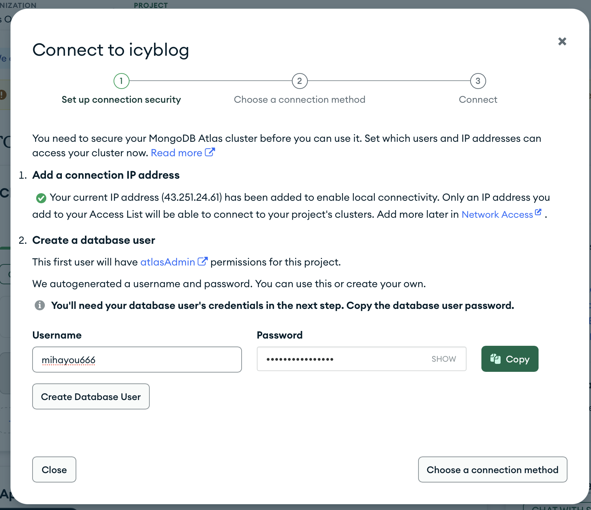Proceed with 'Choose a connection method' button
Image resolution: width=591 pixels, height=510 pixels.
[x=493, y=469]
